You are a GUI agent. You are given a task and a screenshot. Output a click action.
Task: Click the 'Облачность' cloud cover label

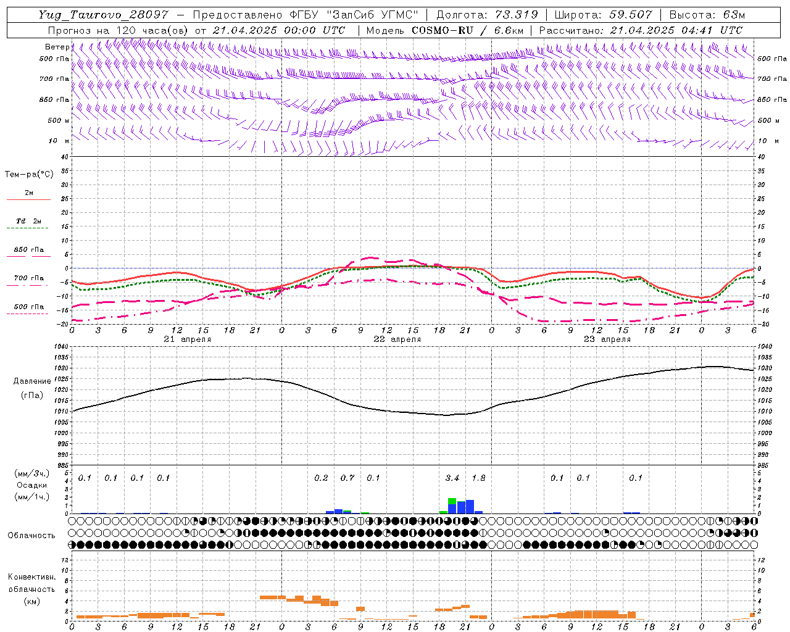pos(31,536)
